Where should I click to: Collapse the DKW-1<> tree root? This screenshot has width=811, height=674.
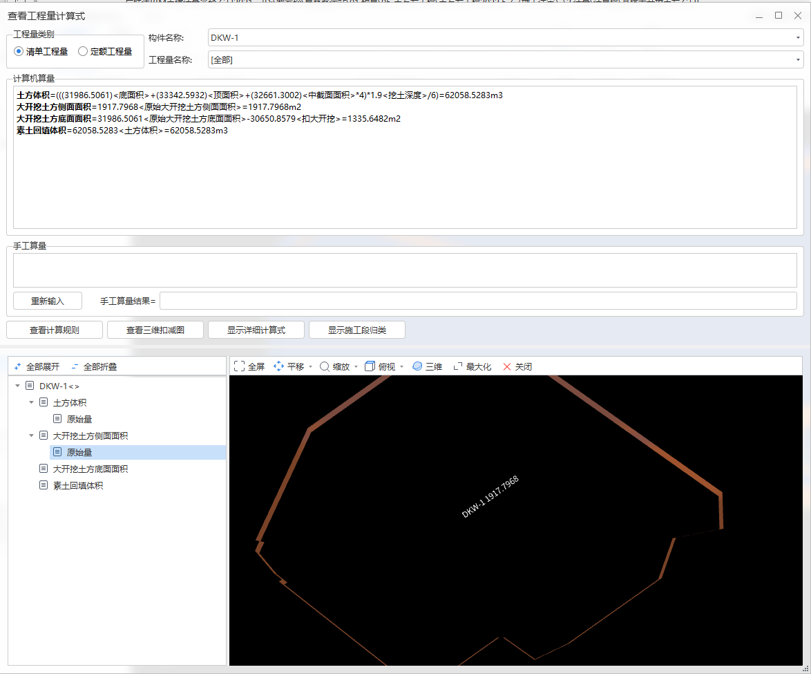click(17, 386)
